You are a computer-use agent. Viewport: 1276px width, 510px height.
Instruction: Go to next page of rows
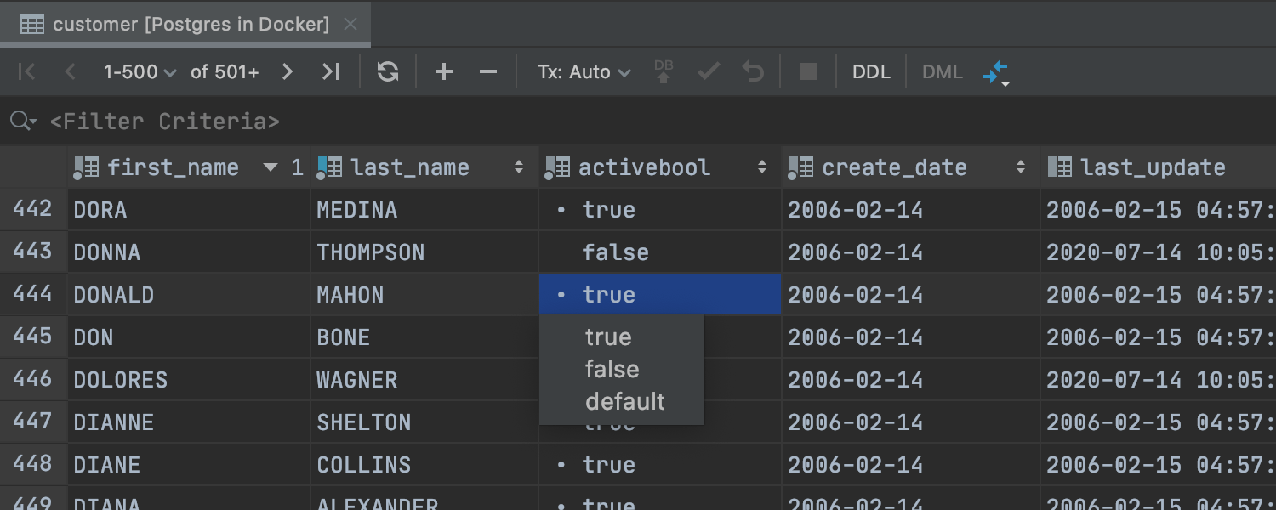pyautogui.click(x=288, y=72)
